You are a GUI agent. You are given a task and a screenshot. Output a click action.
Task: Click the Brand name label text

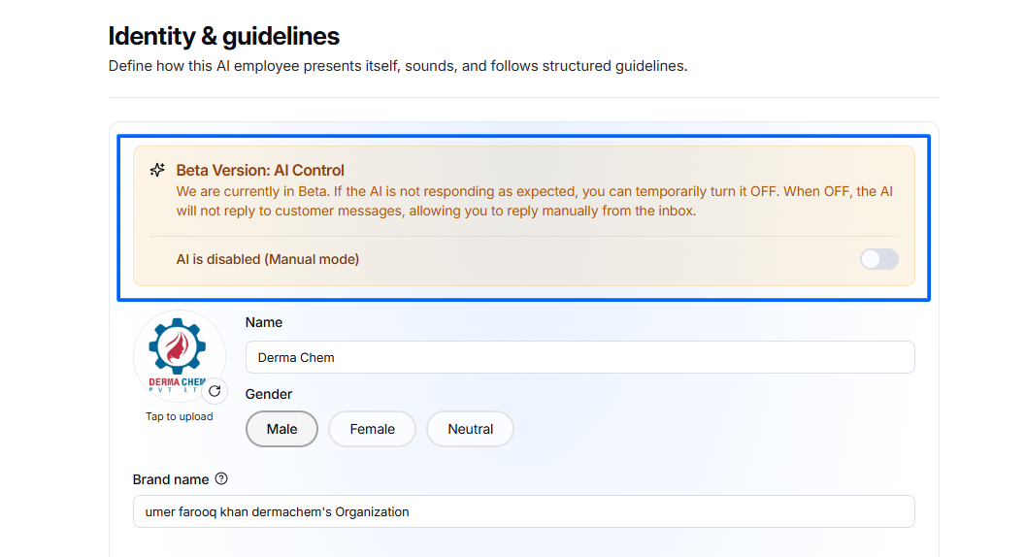pyautogui.click(x=171, y=479)
